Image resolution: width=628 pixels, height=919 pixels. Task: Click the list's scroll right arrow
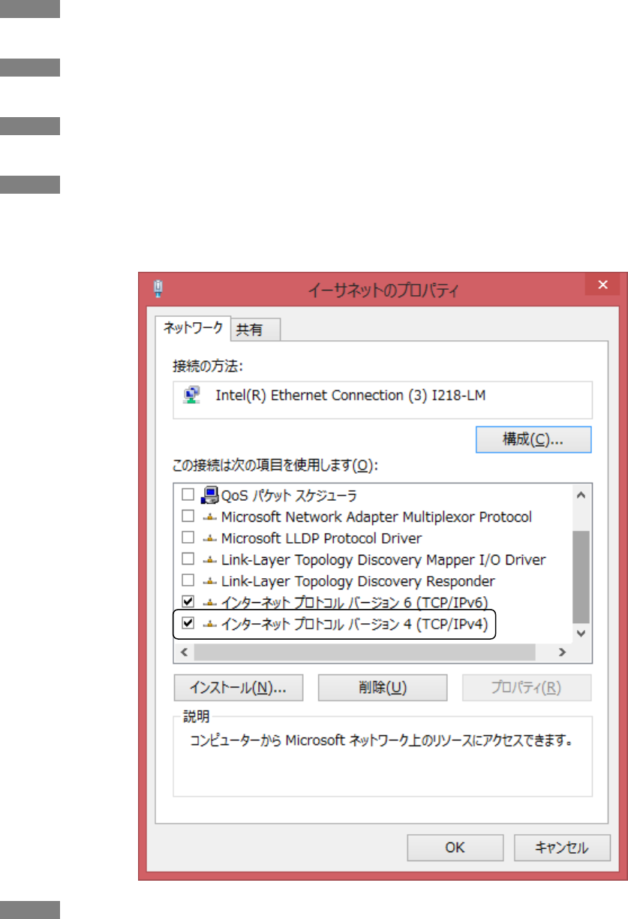(561, 653)
